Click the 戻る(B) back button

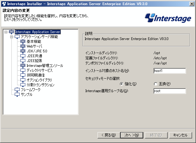coord(108,135)
